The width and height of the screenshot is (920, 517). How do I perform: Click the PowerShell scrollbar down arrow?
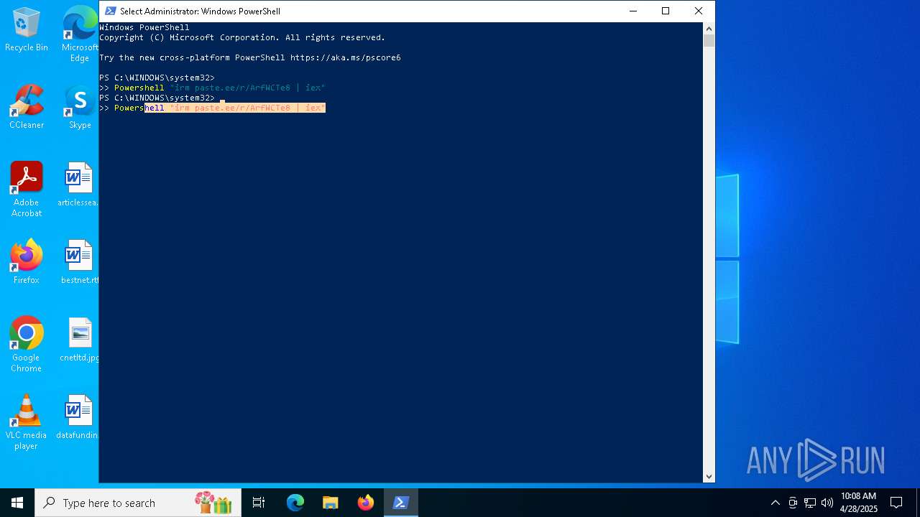pos(709,476)
